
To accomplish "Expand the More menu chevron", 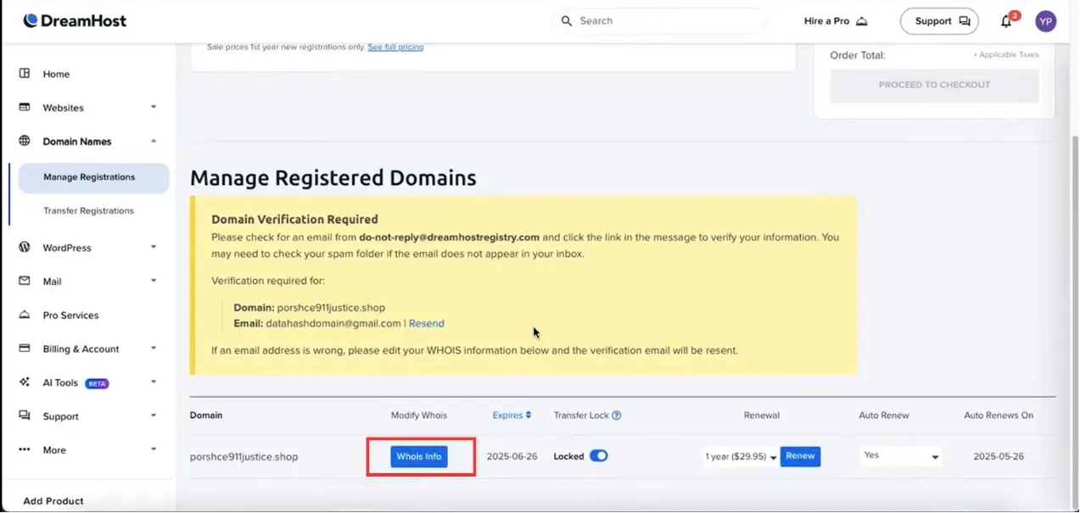I will pyautogui.click(x=154, y=450).
